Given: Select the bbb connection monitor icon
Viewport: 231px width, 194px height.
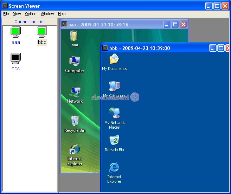Looking at the screenshot, I should click(42, 32).
